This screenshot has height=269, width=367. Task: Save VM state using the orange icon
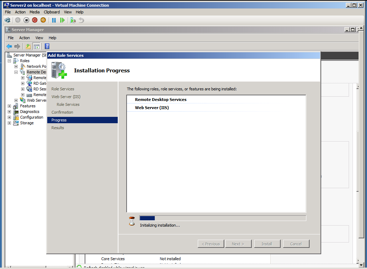click(43, 20)
